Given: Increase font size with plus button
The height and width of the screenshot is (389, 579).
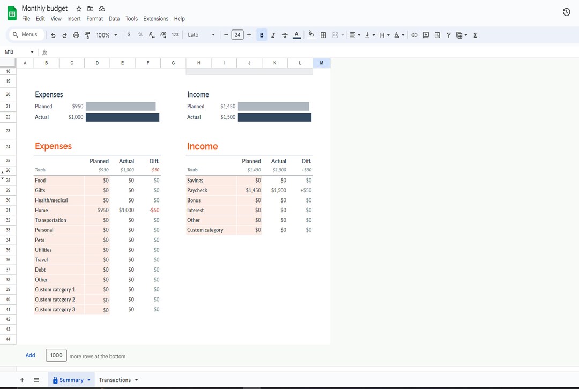Looking at the screenshot, I should point(249,35).
